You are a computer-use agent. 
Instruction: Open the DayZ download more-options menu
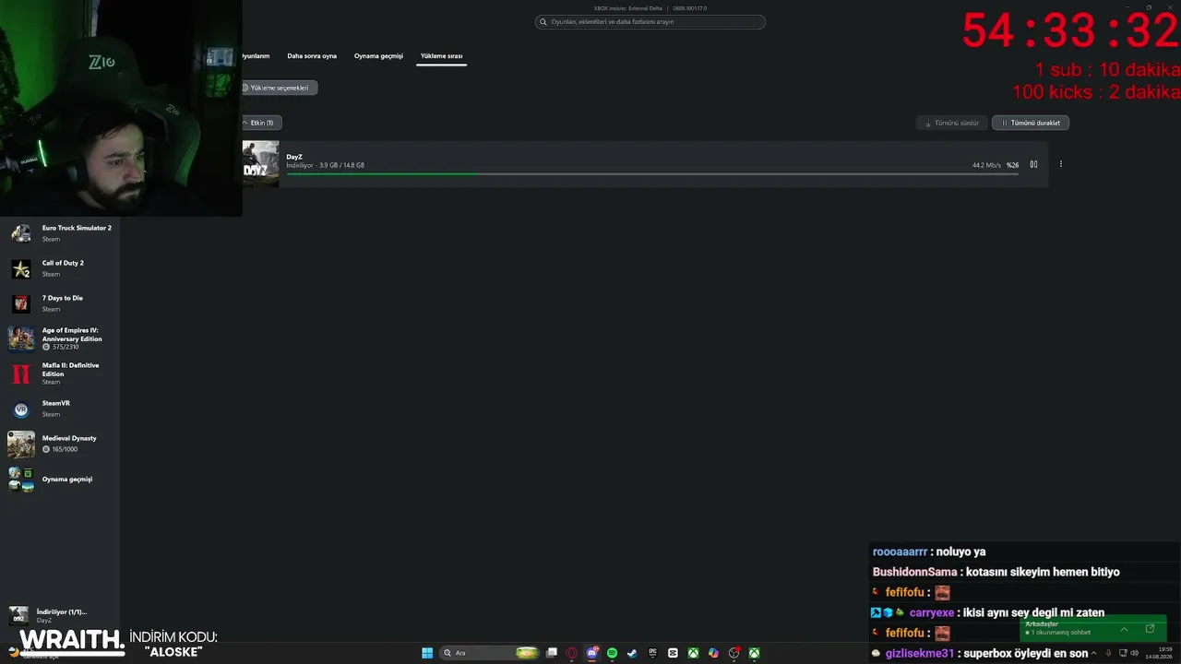(x=1061, y=164)
